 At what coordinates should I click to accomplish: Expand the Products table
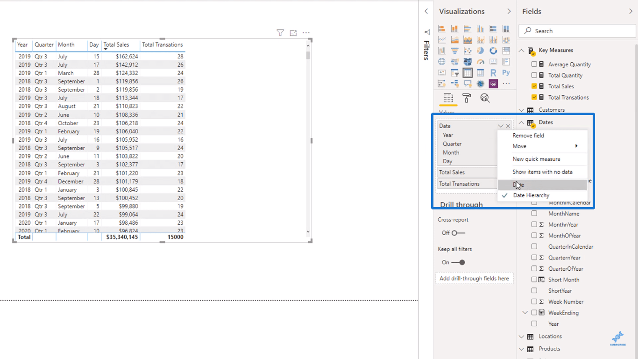coord(522,349)
